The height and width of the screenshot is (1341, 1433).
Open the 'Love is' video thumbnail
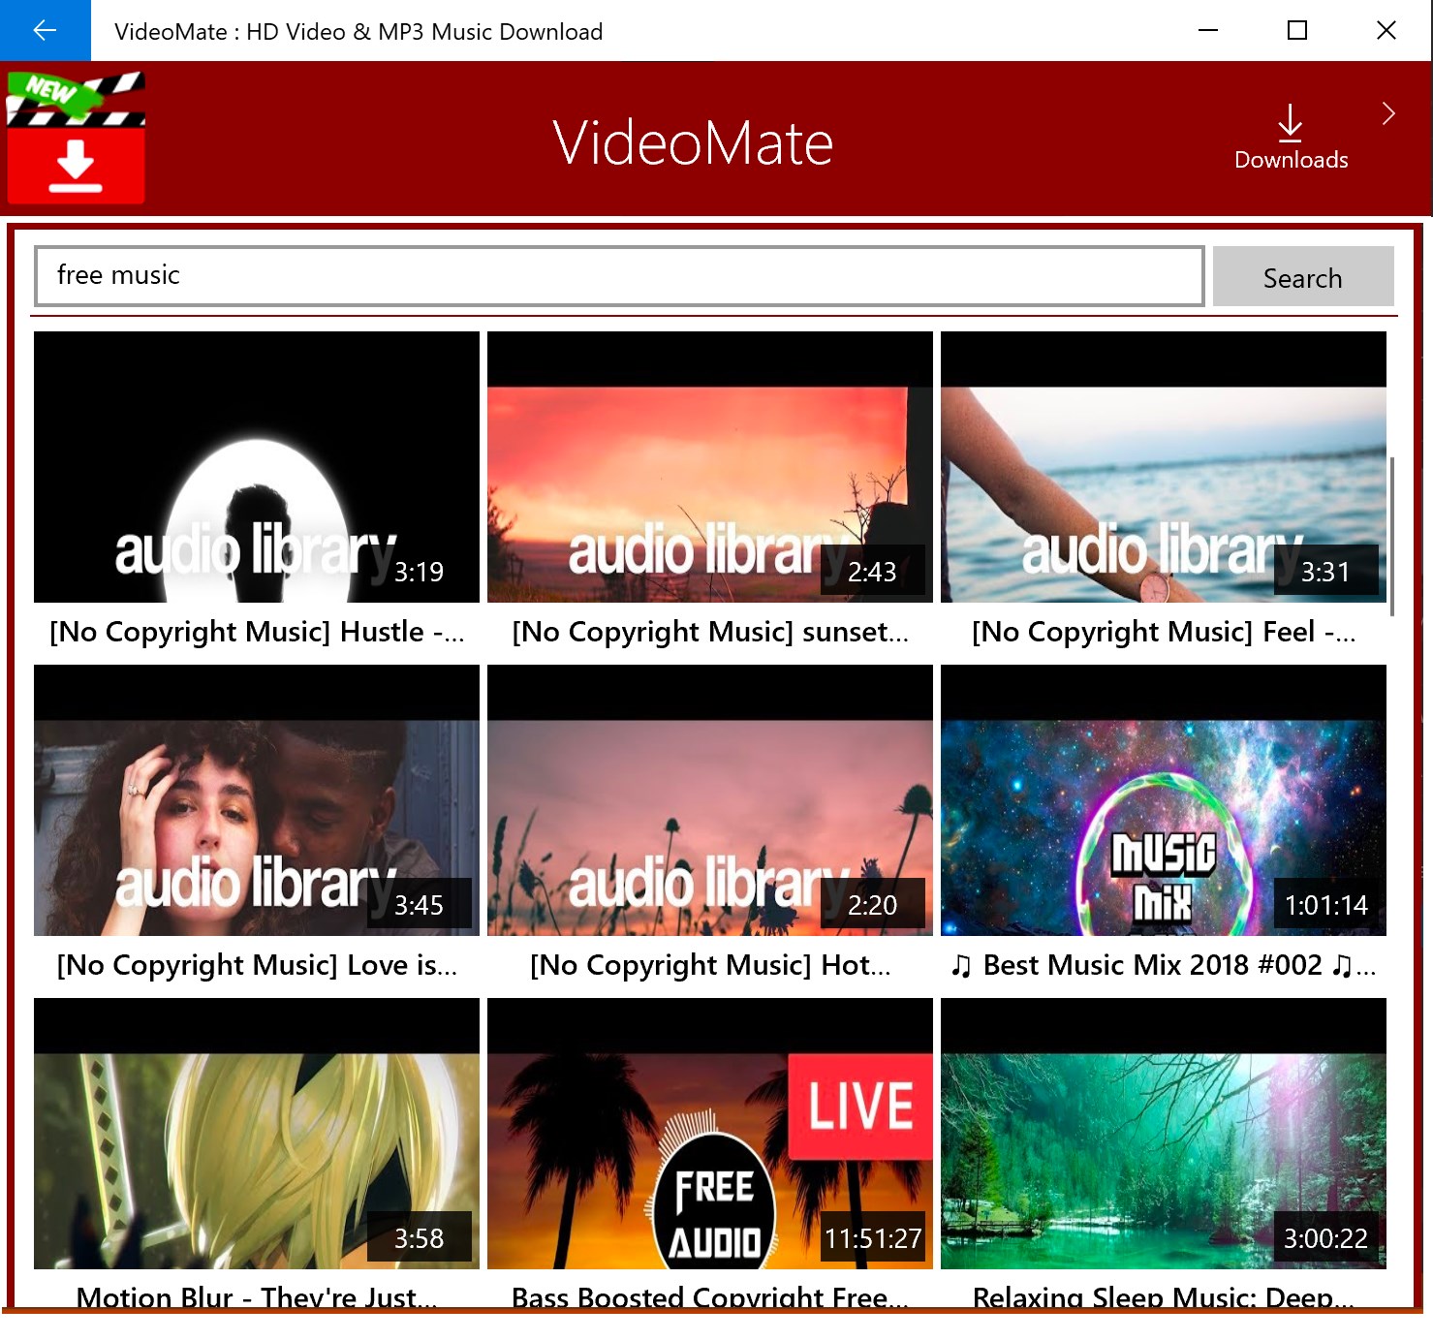pos(257,800)
